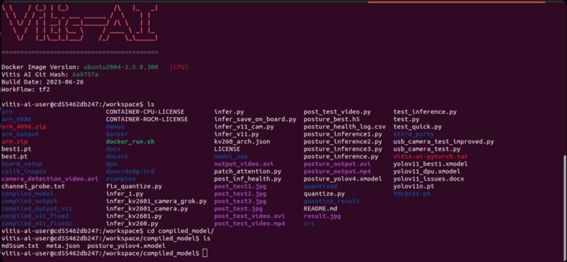Click the Docker image version ubuntu2004-3.5.0.300

[x=121, y=67]
